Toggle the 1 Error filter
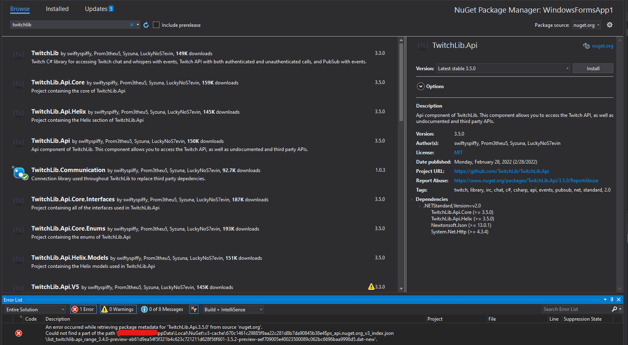 [83, 309]
